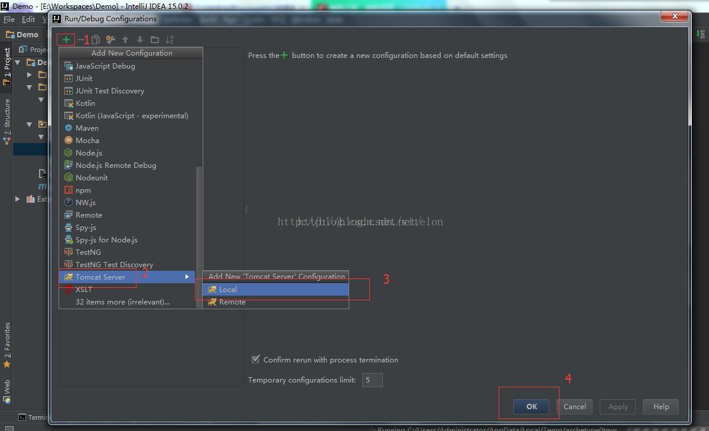Open the Web tool window tab
The width and height of the screenshot is (709, 431).
click(6, 391)
